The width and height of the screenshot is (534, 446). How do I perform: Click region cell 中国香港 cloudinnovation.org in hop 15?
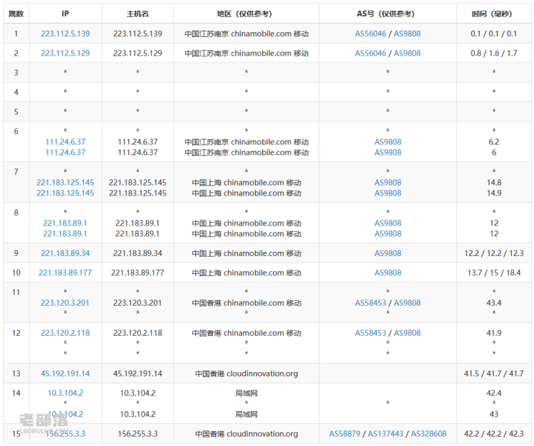[246, 434]
